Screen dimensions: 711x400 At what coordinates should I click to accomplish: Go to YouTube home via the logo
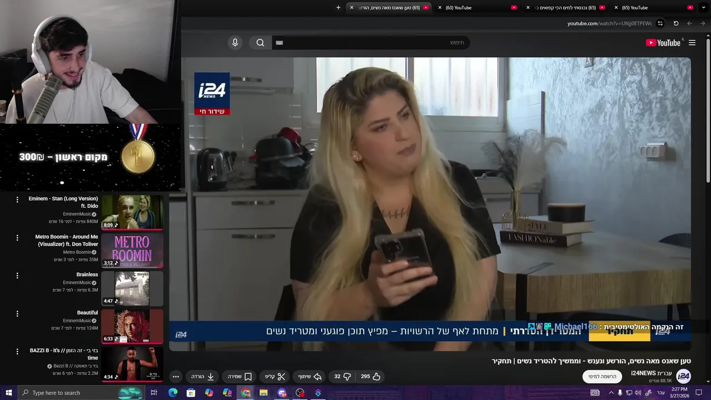tap(663, 43)
